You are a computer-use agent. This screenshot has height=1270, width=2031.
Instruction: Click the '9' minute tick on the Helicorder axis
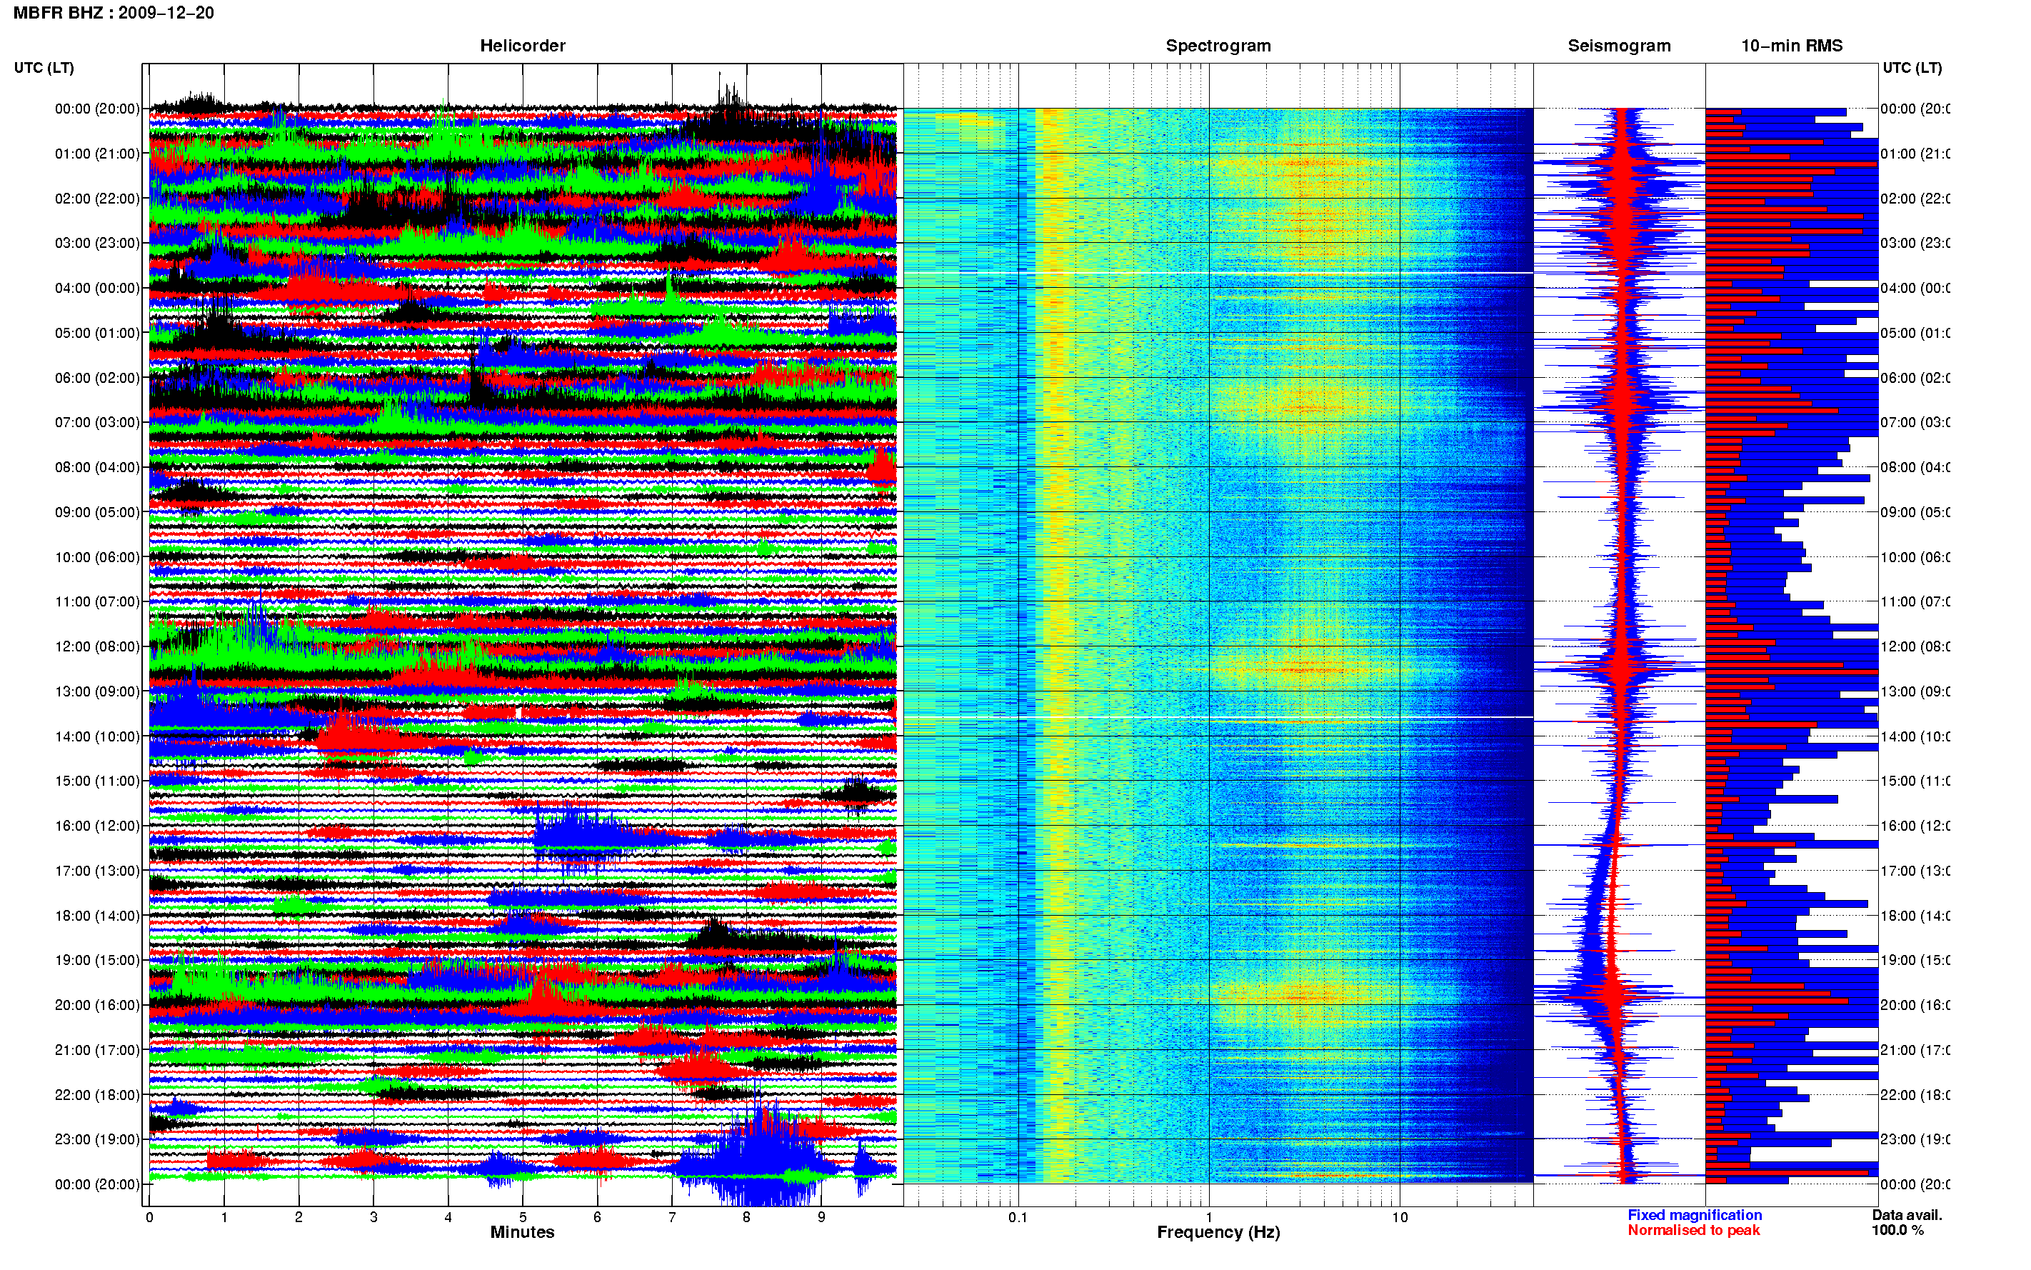(821, 1217)
